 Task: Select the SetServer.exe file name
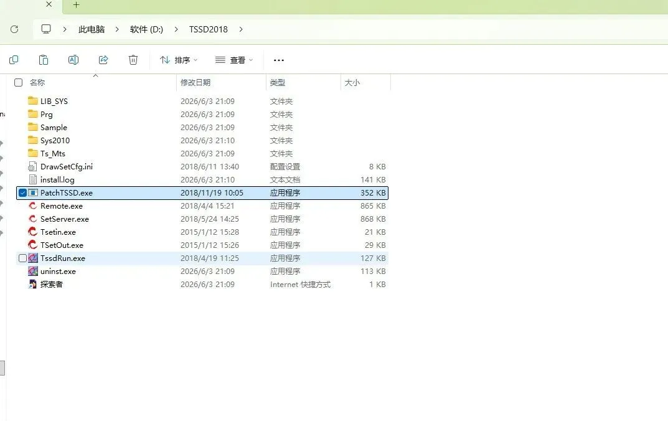(65, 219)
